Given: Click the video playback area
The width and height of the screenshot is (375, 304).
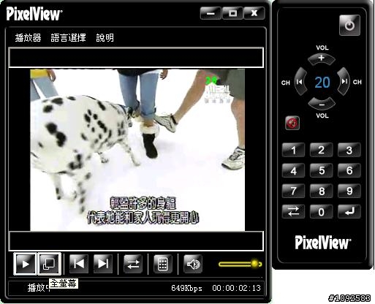Looking at the screenshot, I should pos(137,150).
